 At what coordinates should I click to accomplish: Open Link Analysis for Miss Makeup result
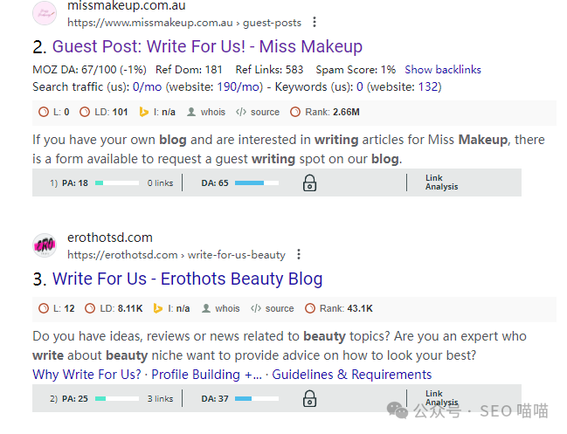tap(441, 183)
